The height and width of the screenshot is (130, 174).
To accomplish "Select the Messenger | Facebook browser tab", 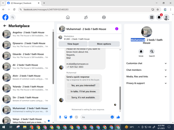I will pos(23,3).
